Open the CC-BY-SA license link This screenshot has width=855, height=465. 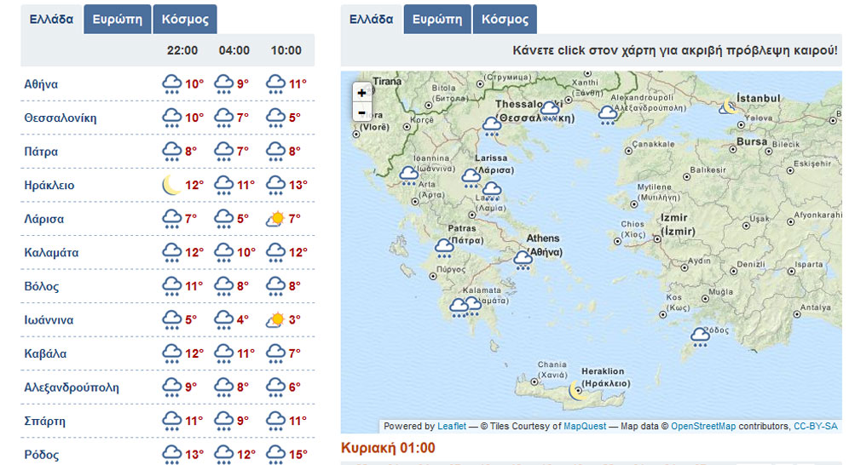[815, 427]
